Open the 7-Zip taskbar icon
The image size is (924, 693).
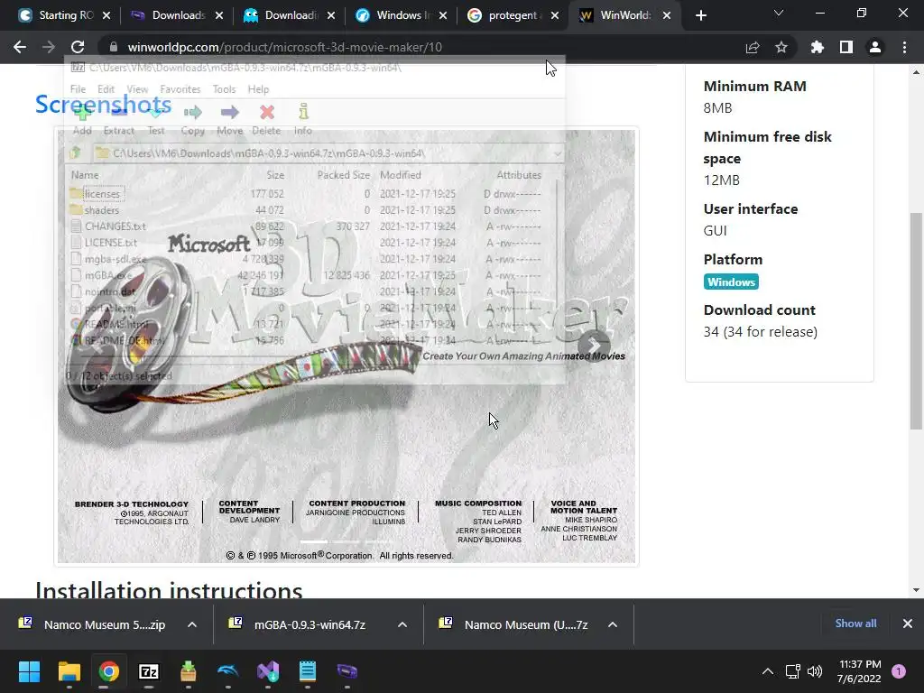click(149, 671)
